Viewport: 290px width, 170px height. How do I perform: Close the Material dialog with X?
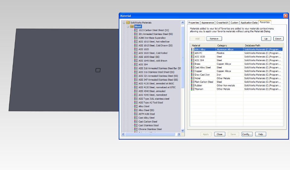(x=285, y=16)
